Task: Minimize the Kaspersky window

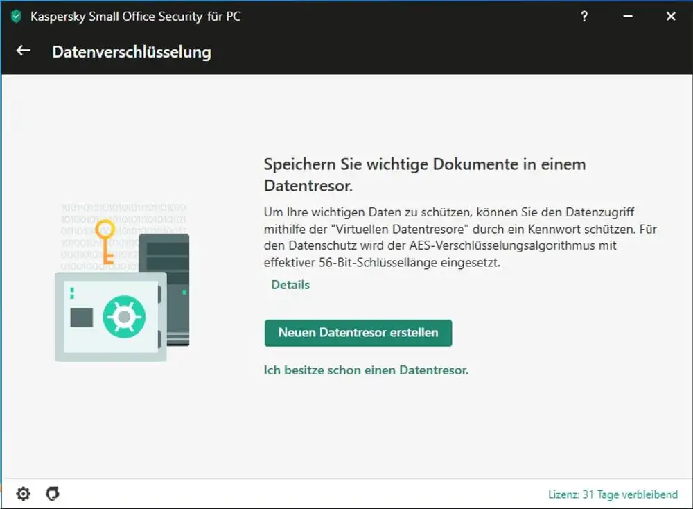Action: (630, 17)
